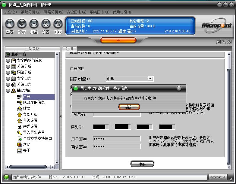
Task: Click the 立即升级 up-arrow icon
Action: pos(20,115)
